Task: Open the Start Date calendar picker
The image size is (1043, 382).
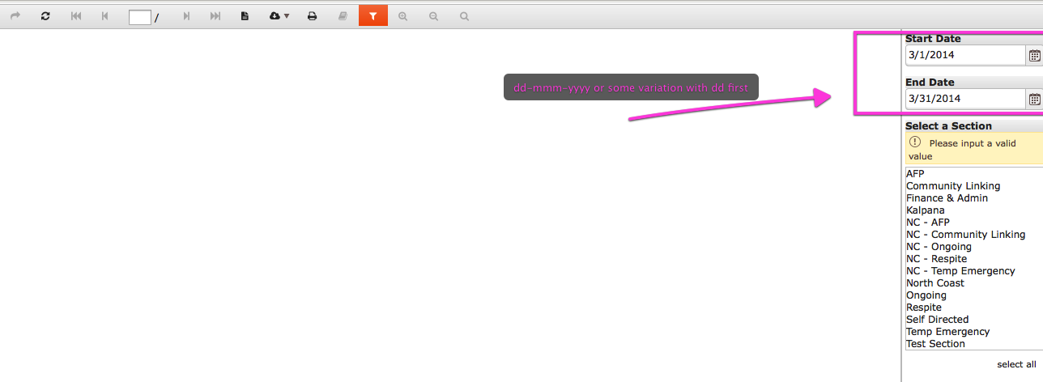Action: (1035, 55)
